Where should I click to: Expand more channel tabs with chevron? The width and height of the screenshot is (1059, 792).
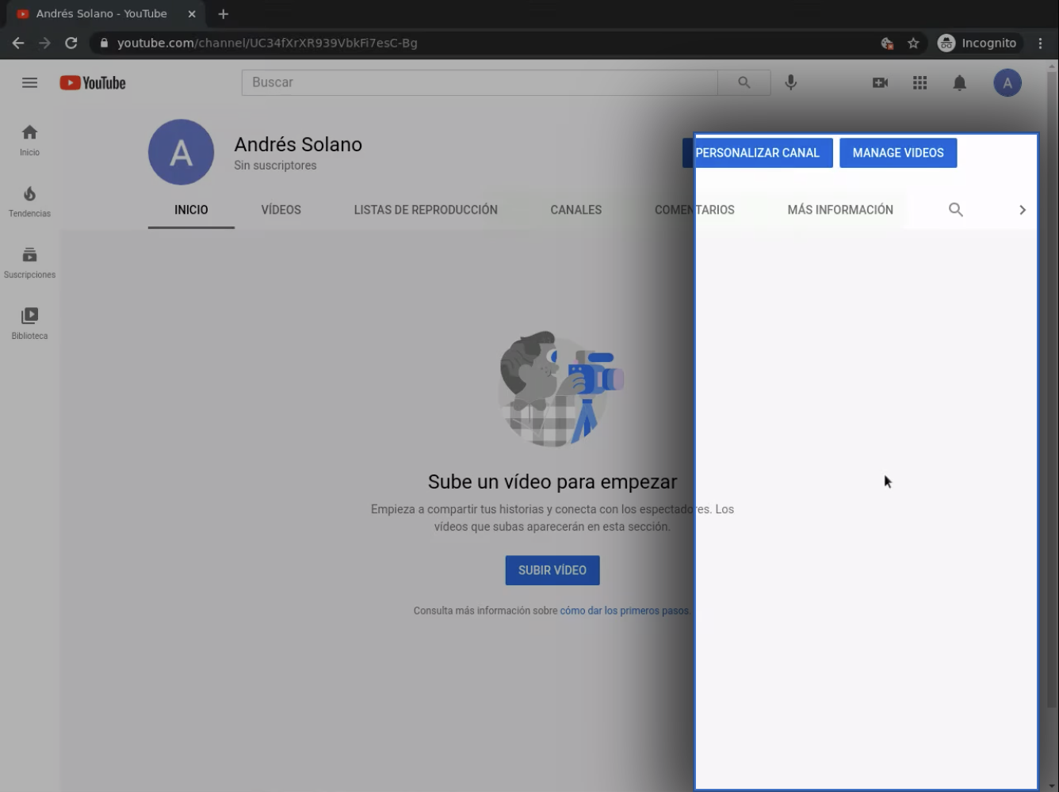(1023, 209)
